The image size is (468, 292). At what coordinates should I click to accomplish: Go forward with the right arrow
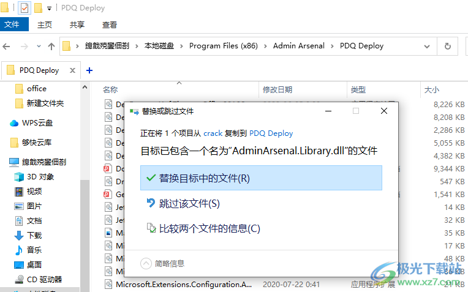[25, 47]
